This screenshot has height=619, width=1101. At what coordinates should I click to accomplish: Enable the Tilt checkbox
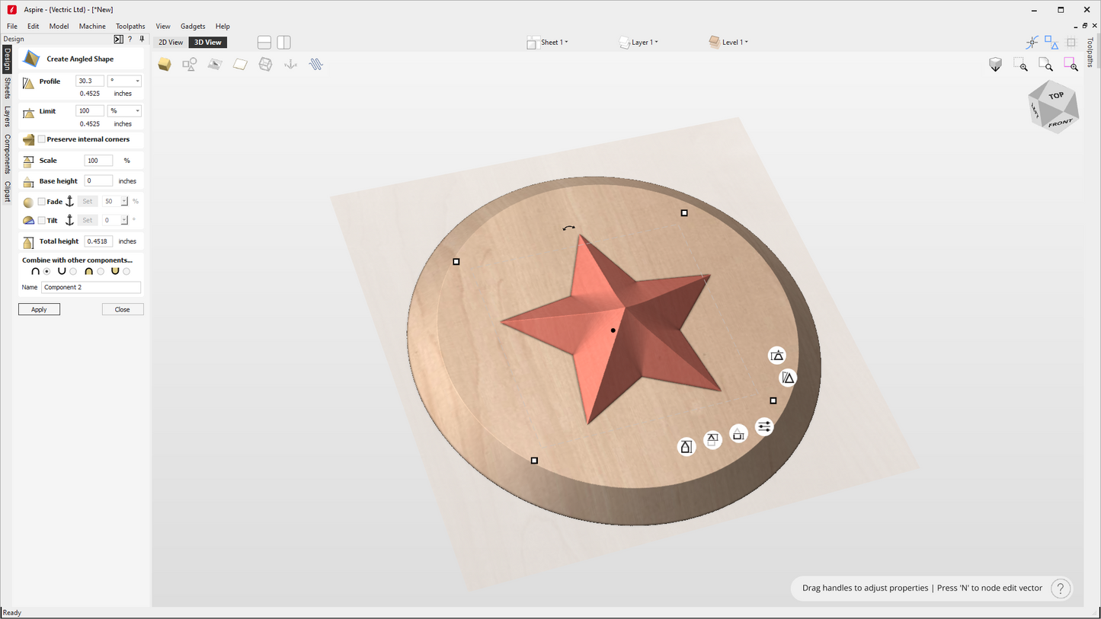[x=42, y=221]
